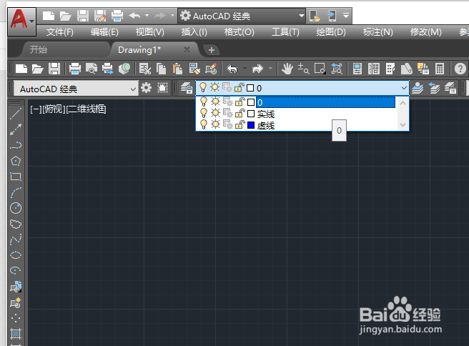Open the 插入(I) menu
This screenshot has height=346, width=469.
coord(194,32)
